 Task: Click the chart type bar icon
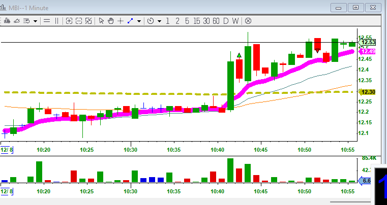pyautogui.click(x=7, y=21)
